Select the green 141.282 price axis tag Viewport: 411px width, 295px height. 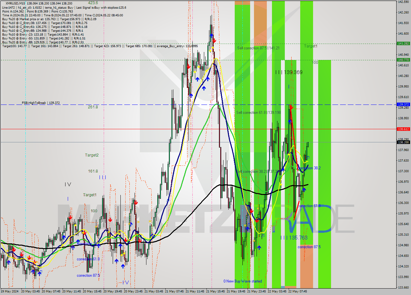point(403,43)
